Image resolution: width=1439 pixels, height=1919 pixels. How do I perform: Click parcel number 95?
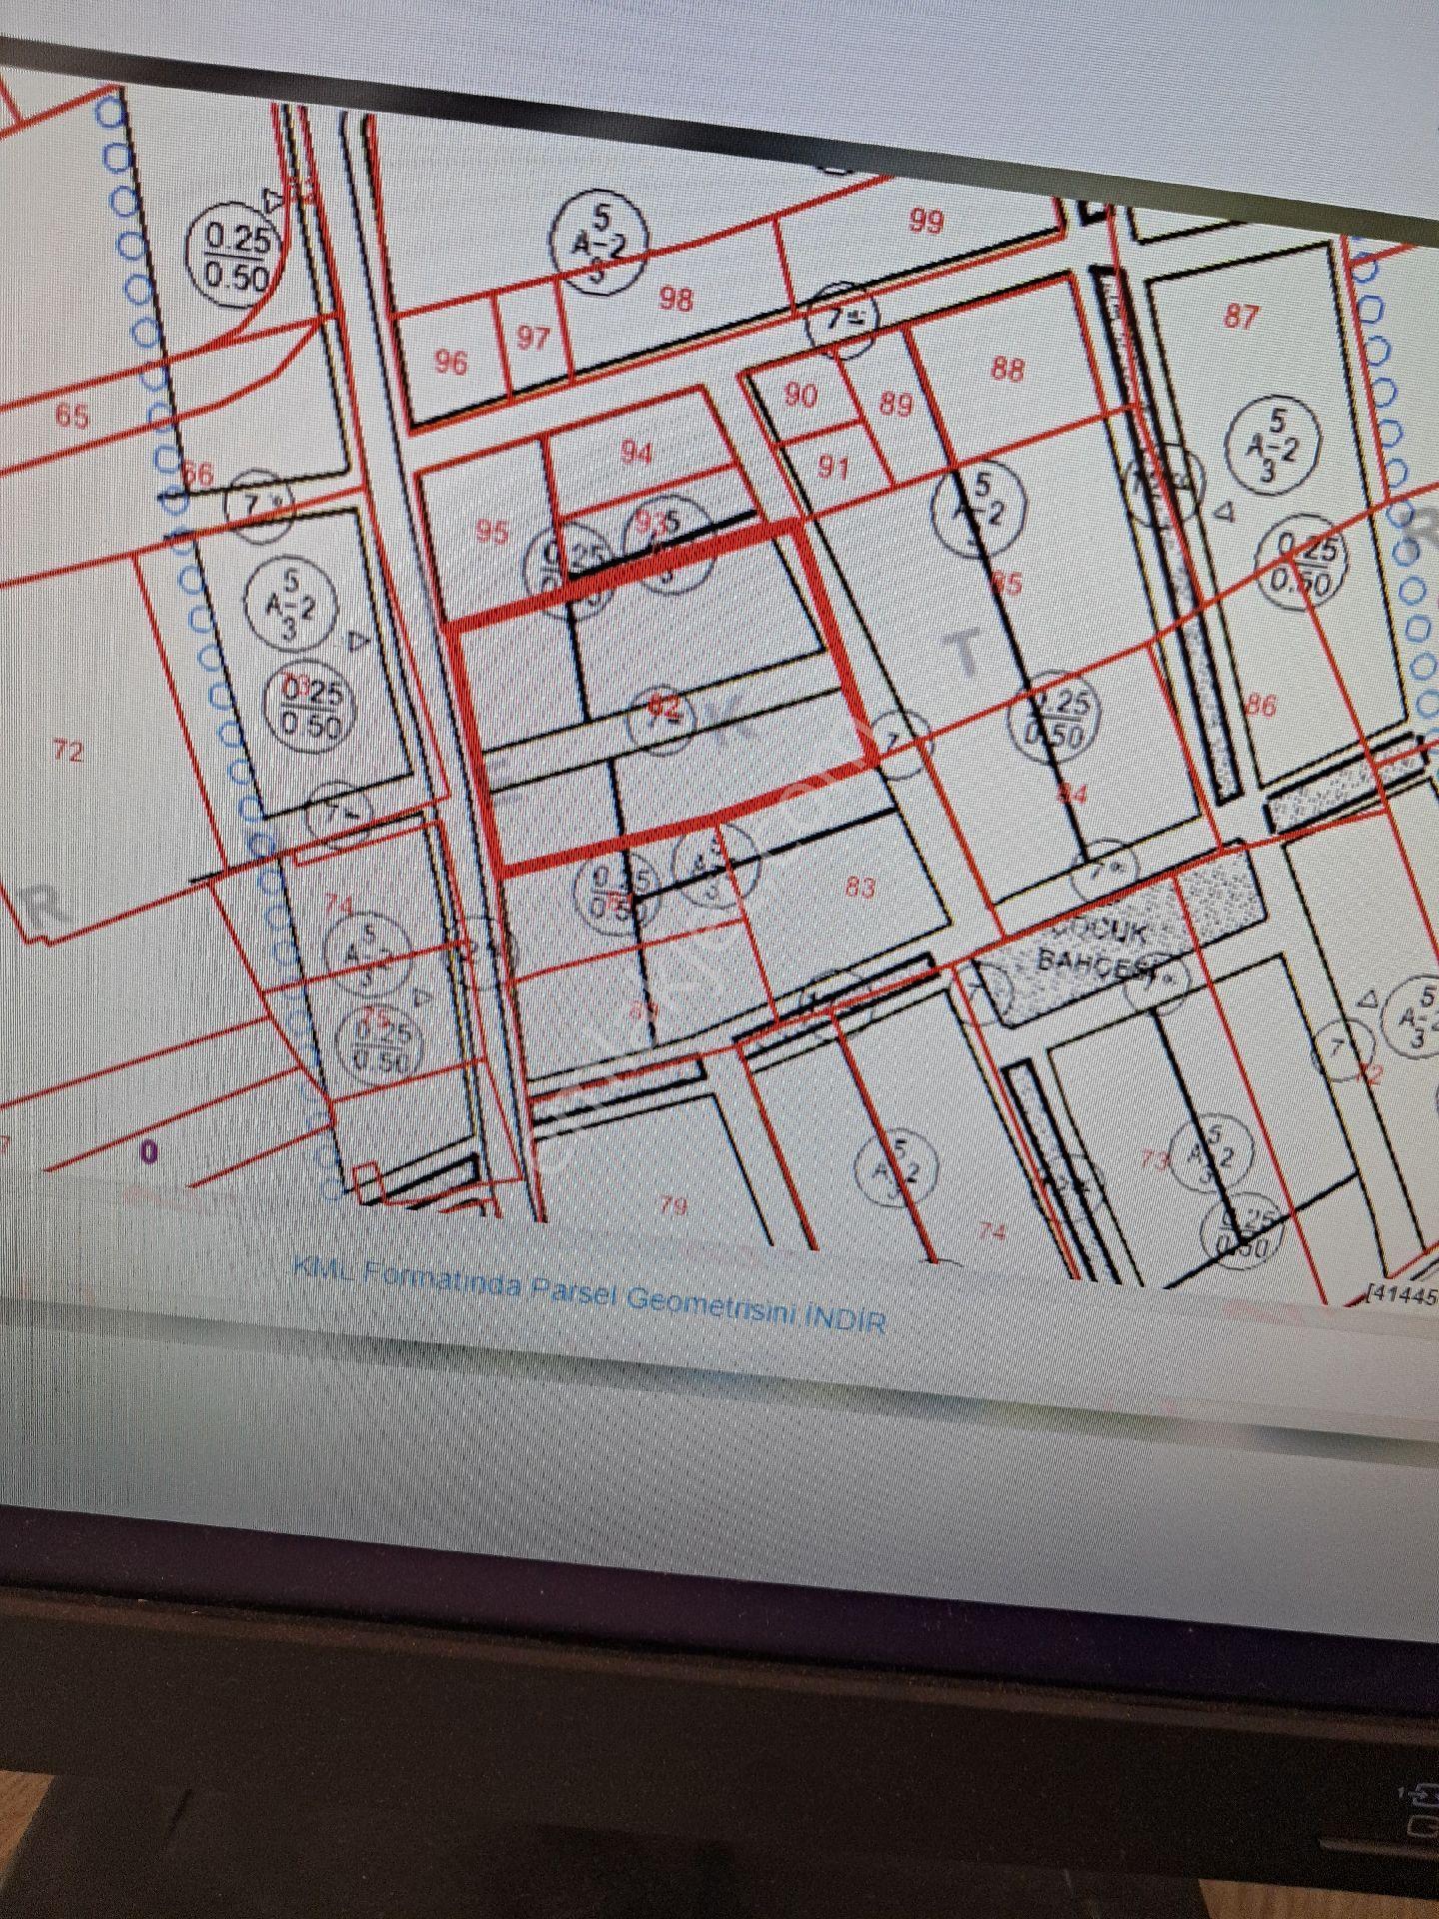492,532
